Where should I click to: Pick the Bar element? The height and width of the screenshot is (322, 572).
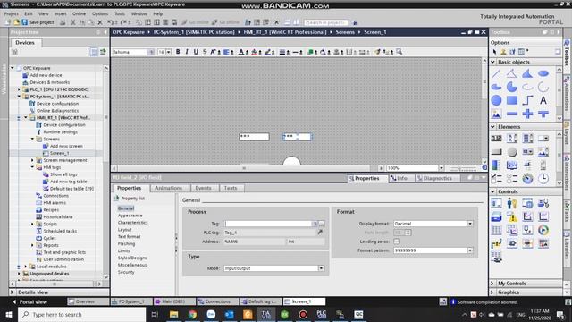point(496,165)
